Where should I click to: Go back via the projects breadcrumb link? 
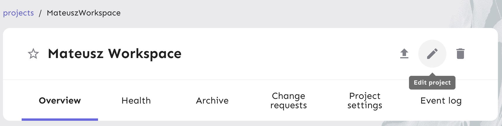point(18,13)
